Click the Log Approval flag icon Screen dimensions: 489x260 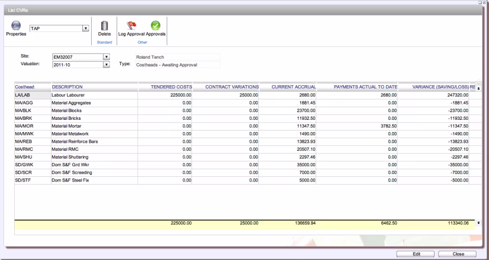click(x=130, y=25)
